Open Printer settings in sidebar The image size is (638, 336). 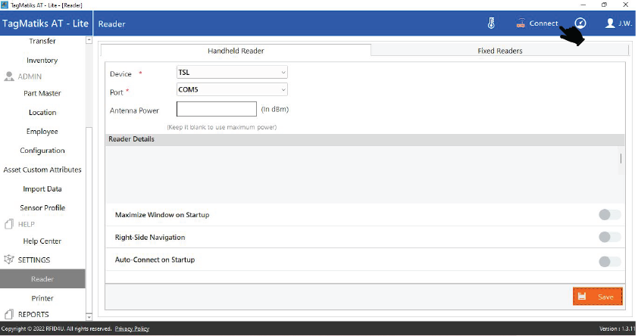coord(42,298)
